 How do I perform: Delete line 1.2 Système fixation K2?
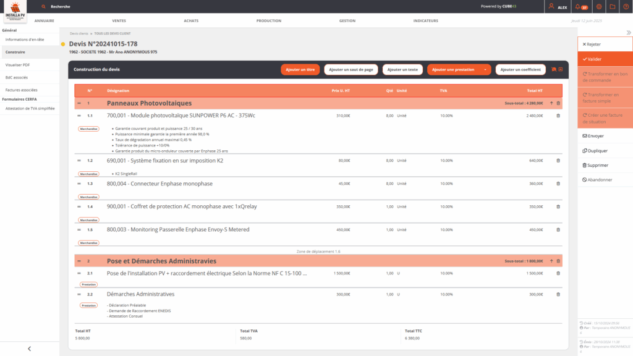pos(558,161)
